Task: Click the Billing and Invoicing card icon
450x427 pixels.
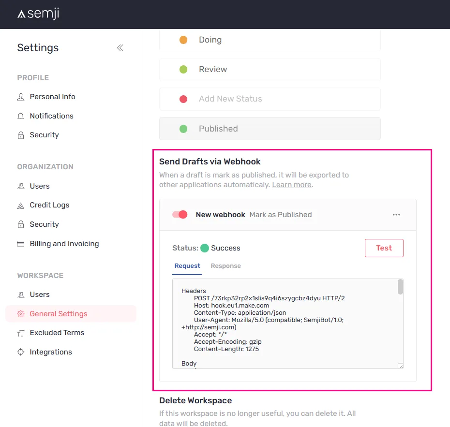Action: coord(21,244)
